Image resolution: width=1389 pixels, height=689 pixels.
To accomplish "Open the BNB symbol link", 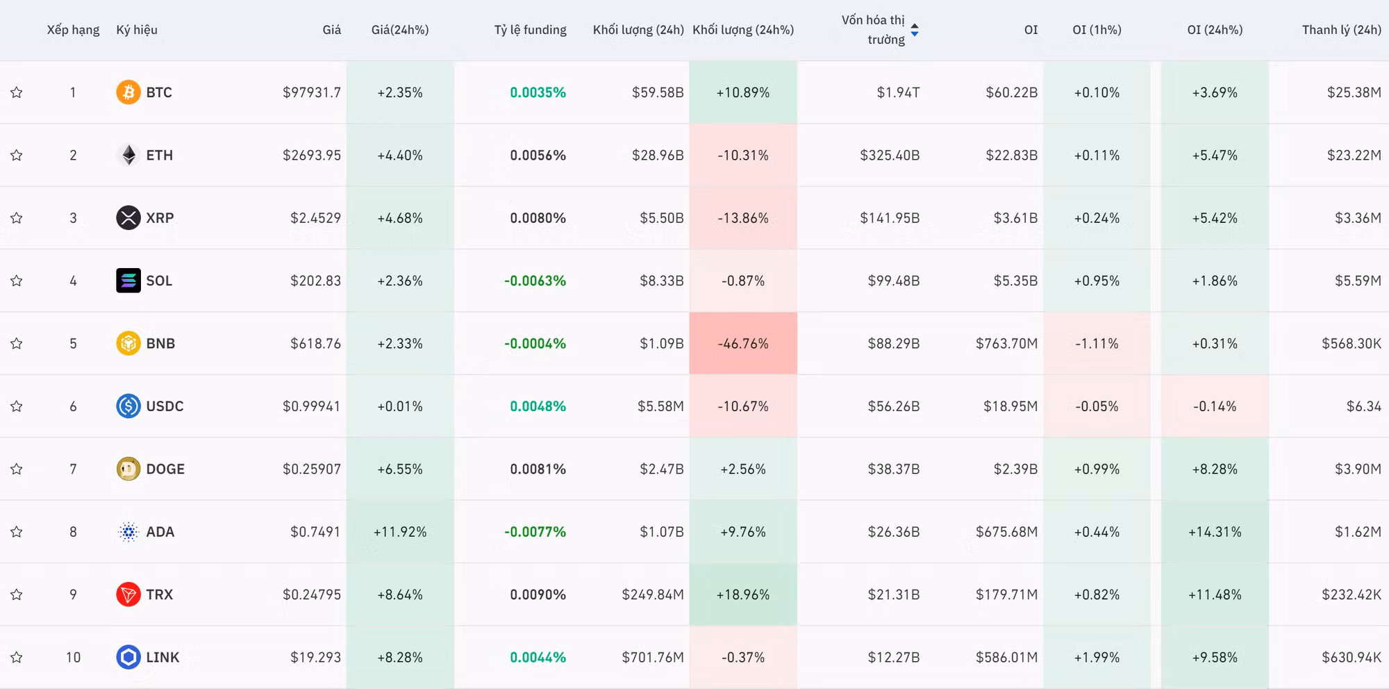I will pyautogui.click(x=160, y=343).
